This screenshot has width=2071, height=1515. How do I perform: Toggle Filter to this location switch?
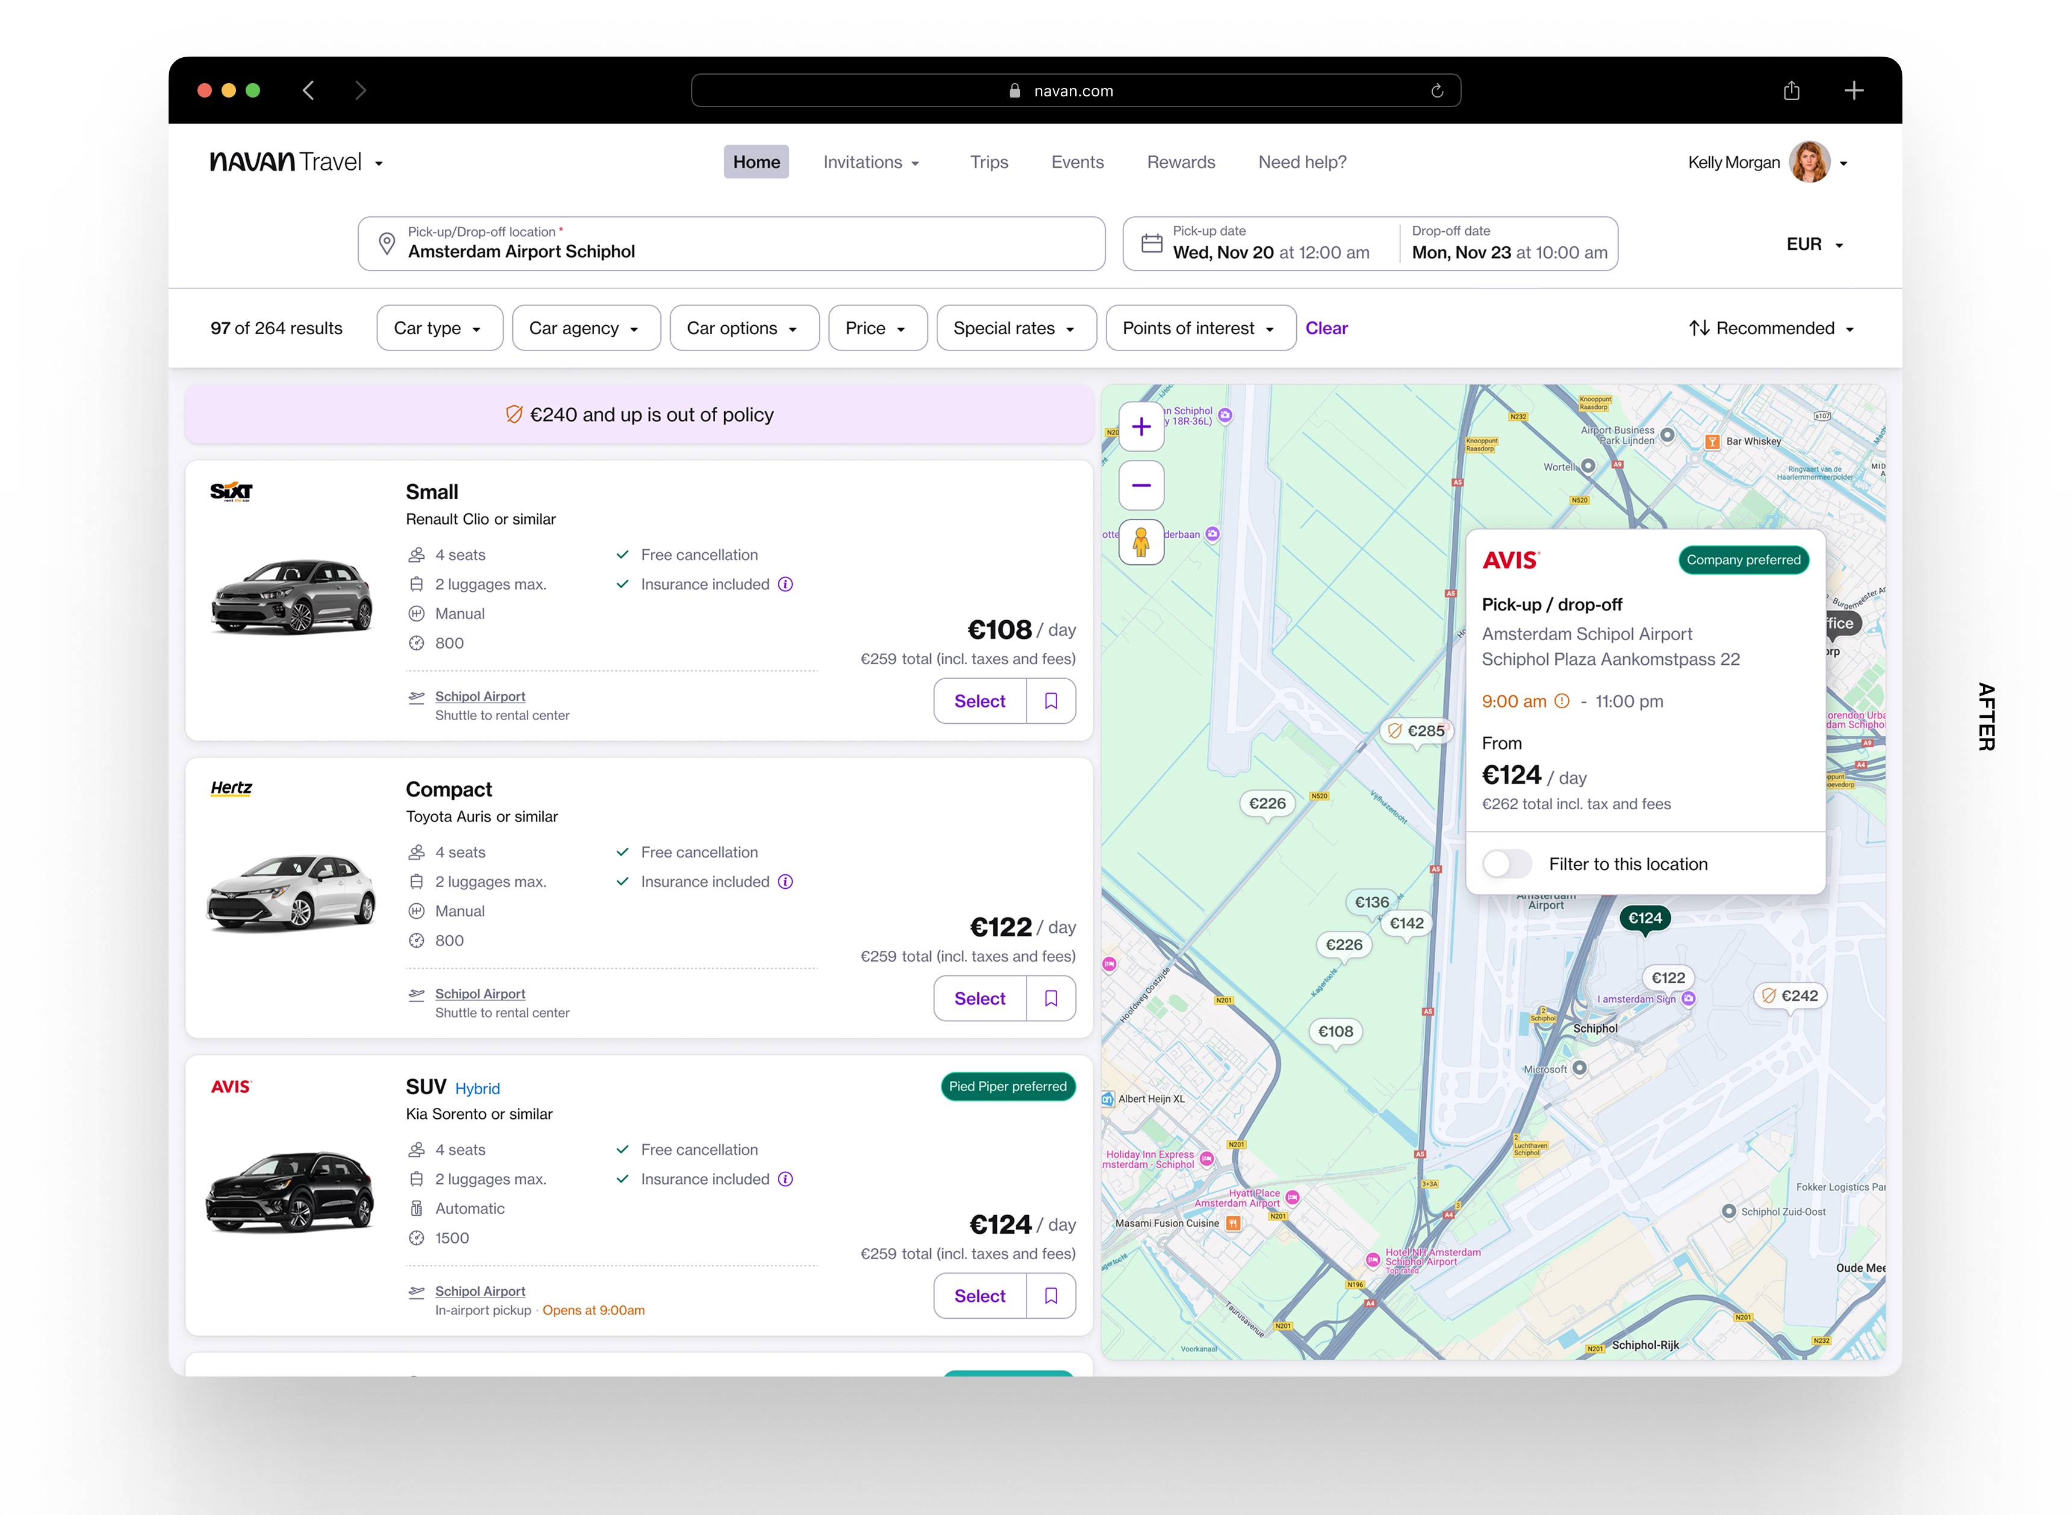pos(1506,864)
